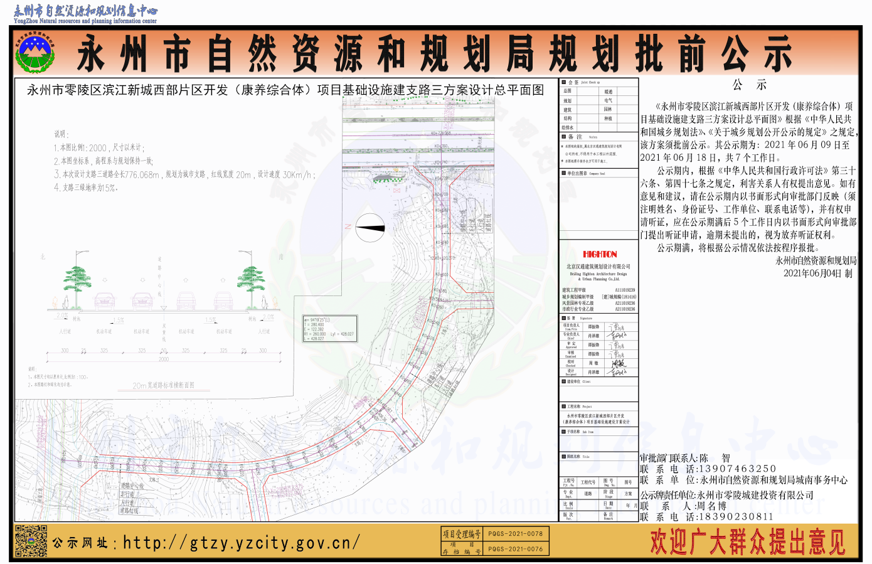Screen dimensions: 872x564
Task: Click the curve parameter data box on the map
Action: pyautogui.click(x=329, y=329)
